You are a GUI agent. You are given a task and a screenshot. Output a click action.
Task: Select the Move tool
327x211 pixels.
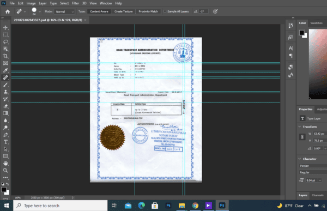[5, 28]
